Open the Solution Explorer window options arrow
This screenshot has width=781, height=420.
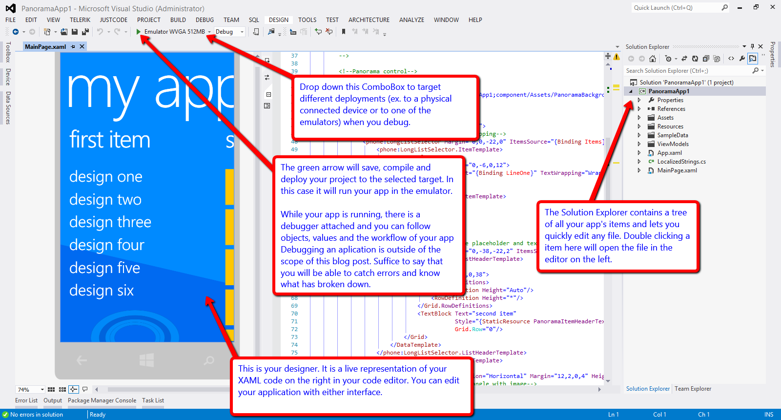(x=744, y=46)
